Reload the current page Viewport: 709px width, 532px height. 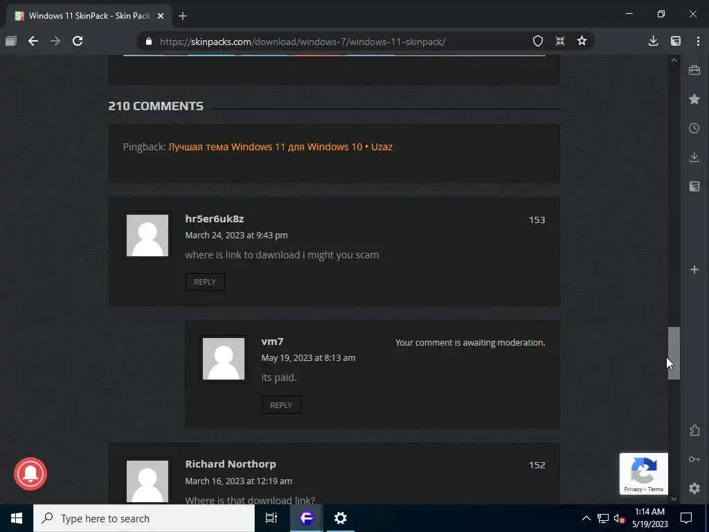pyautogui.click(x=78, y=41)
